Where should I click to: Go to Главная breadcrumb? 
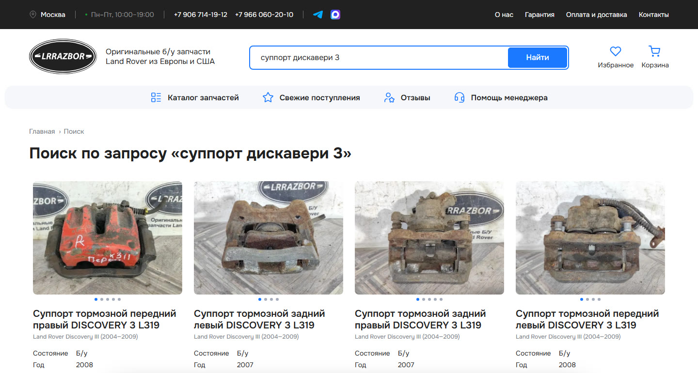point(42,131)
